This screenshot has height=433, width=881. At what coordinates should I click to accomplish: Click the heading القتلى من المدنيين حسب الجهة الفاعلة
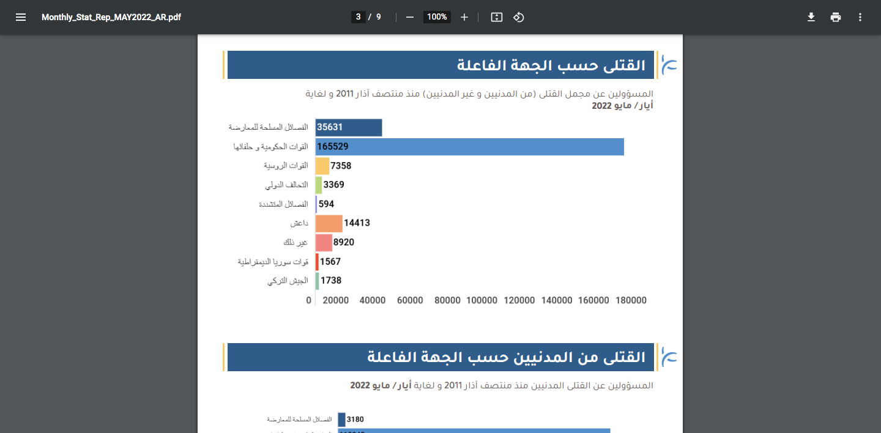[507, 357]
